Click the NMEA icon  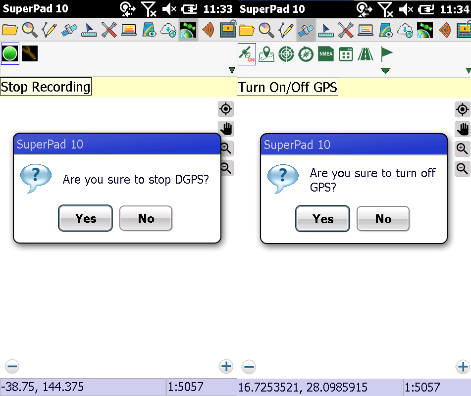tap(325, 54)
